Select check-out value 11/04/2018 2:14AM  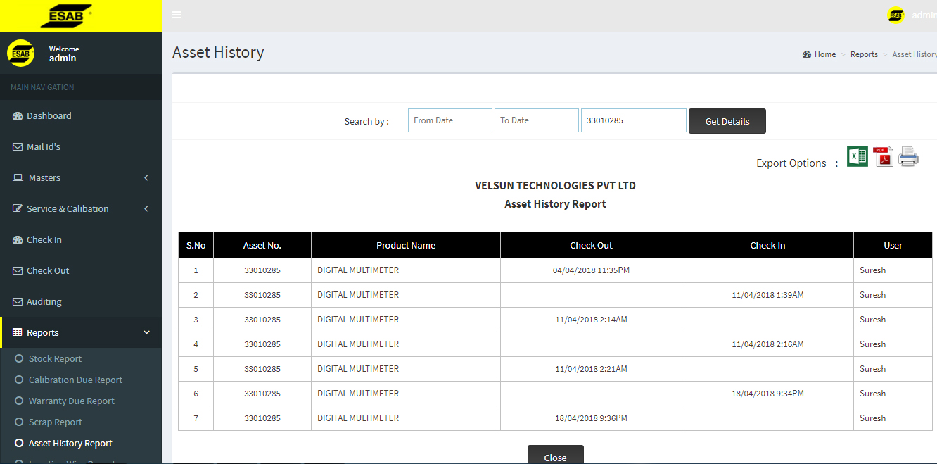(591, 320)
